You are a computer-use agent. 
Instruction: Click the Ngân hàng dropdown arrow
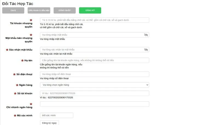[x=147, y=85]
